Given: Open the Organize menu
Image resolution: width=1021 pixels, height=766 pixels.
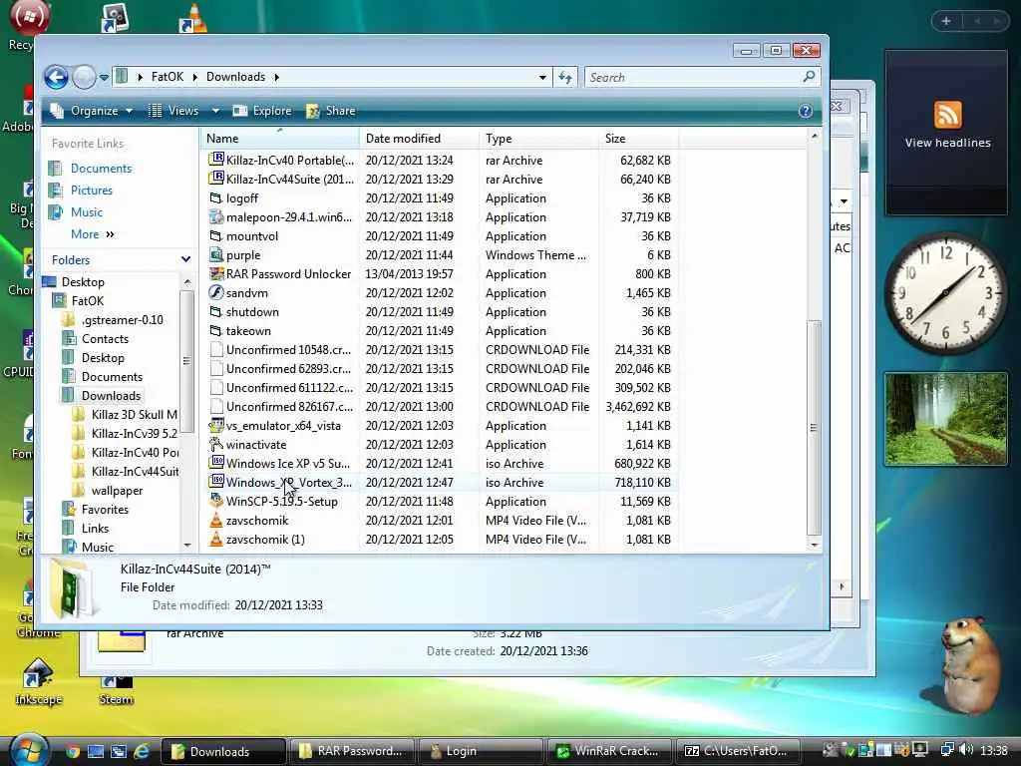Looking at the screenshot, I should pyautogui.click(x=92, y=111).
